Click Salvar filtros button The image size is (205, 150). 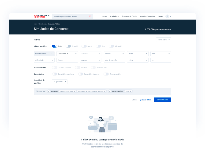(145, 100)
